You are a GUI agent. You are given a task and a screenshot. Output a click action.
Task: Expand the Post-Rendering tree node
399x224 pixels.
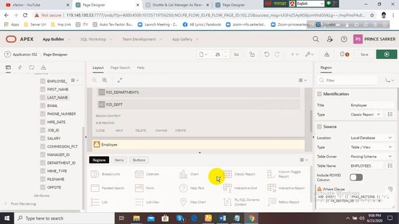[6, 203]
